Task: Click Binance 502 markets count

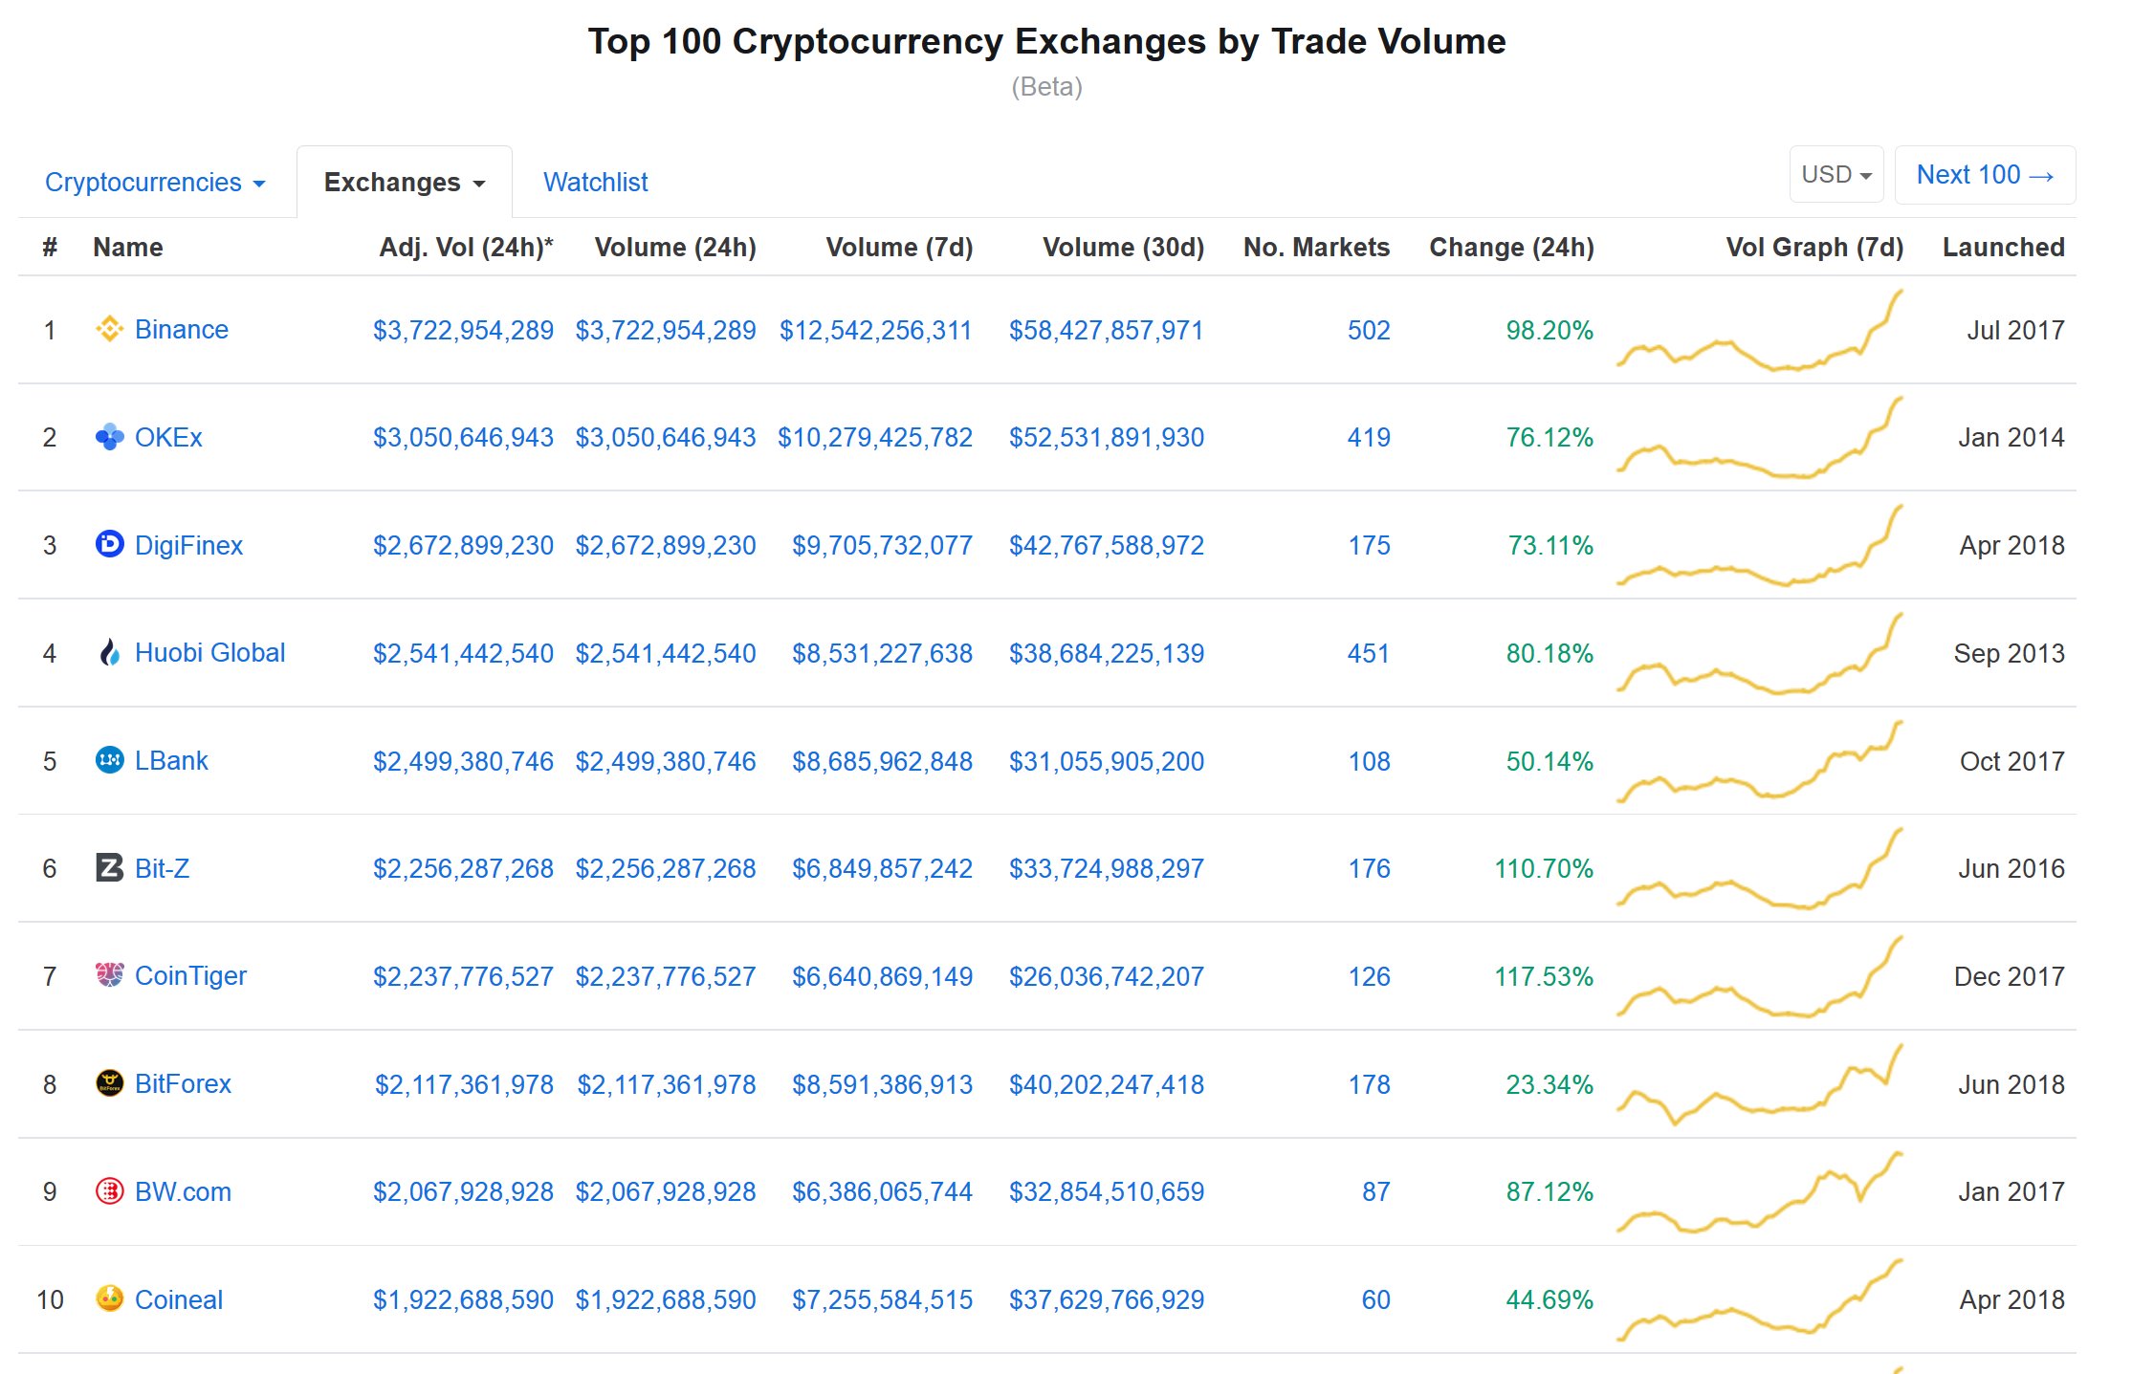Action: click(x=1369, y=330)
